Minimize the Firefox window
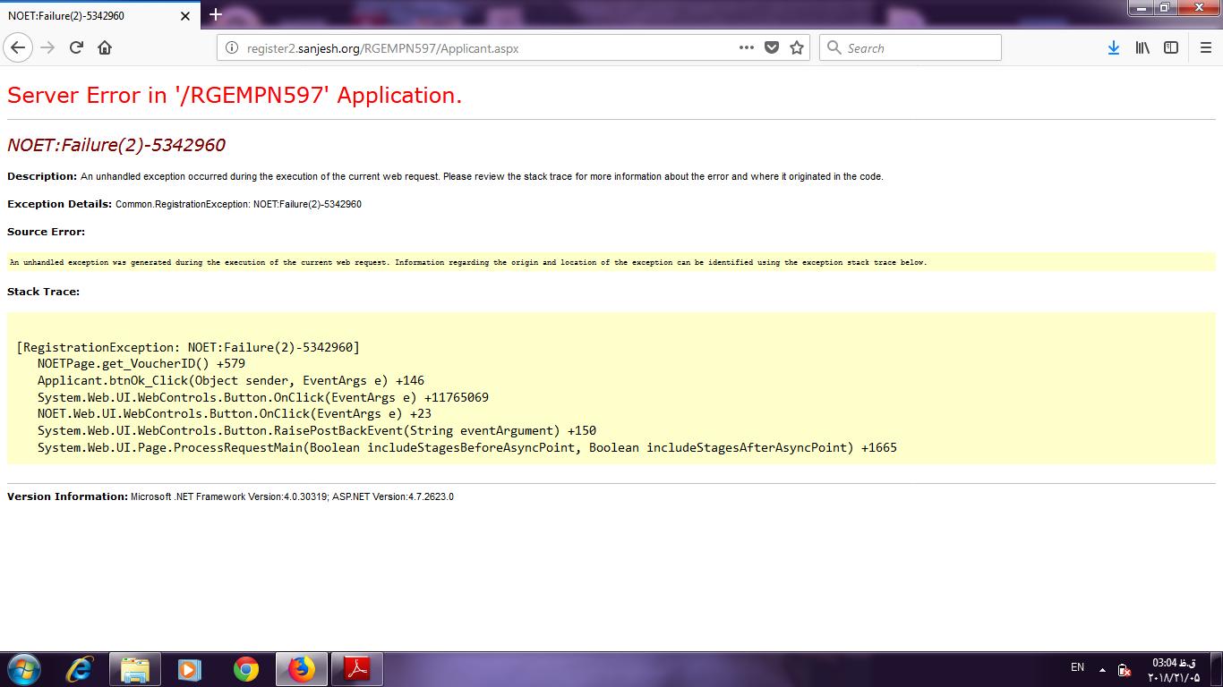 tap(1141, 8)
